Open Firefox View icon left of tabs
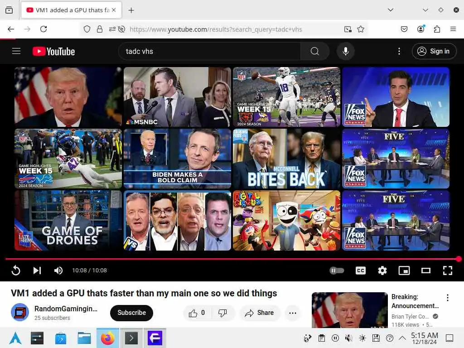 pos(9,10)
